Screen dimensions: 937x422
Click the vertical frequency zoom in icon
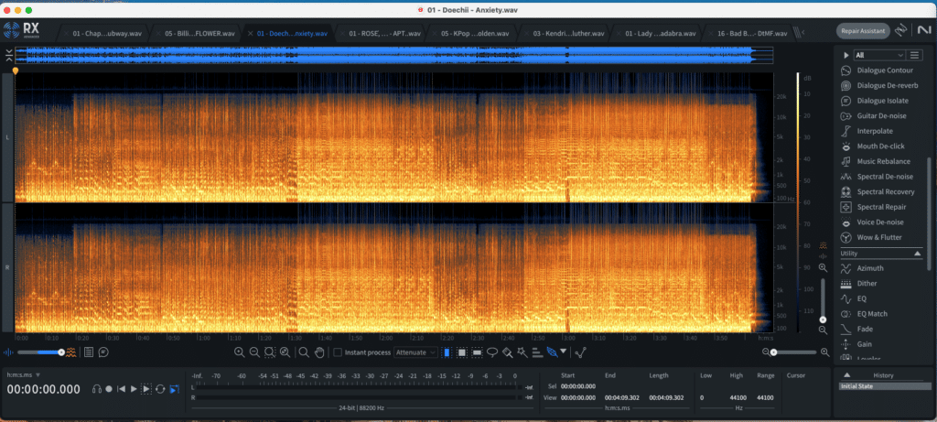pyautogui.click(x=823, y=268)
